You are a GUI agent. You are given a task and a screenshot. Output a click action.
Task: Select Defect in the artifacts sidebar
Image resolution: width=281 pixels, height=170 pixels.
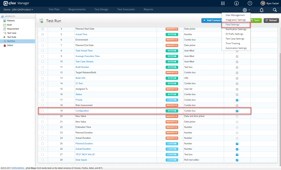[x=11, y=45]
